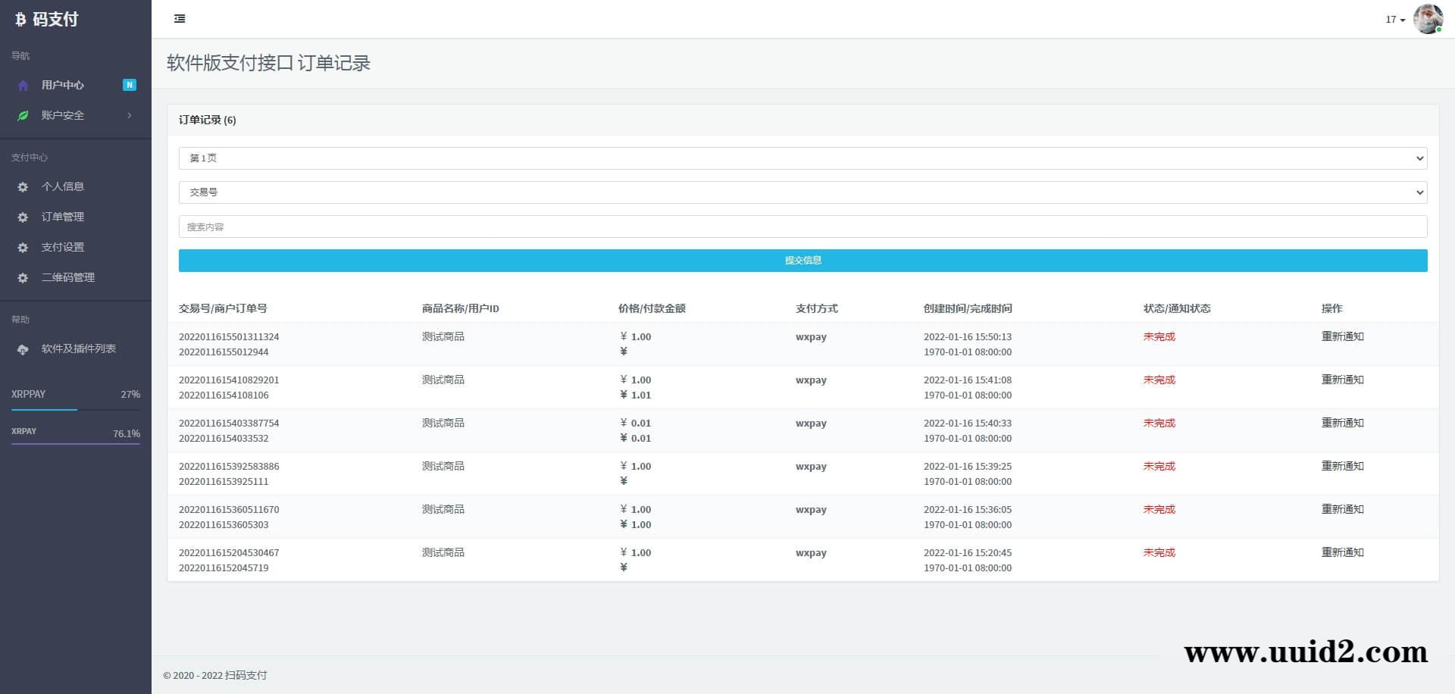Click 重新通知 for order 2022011615501311324
Viewport: 1455px width, 694px height.
[1342, 336]
